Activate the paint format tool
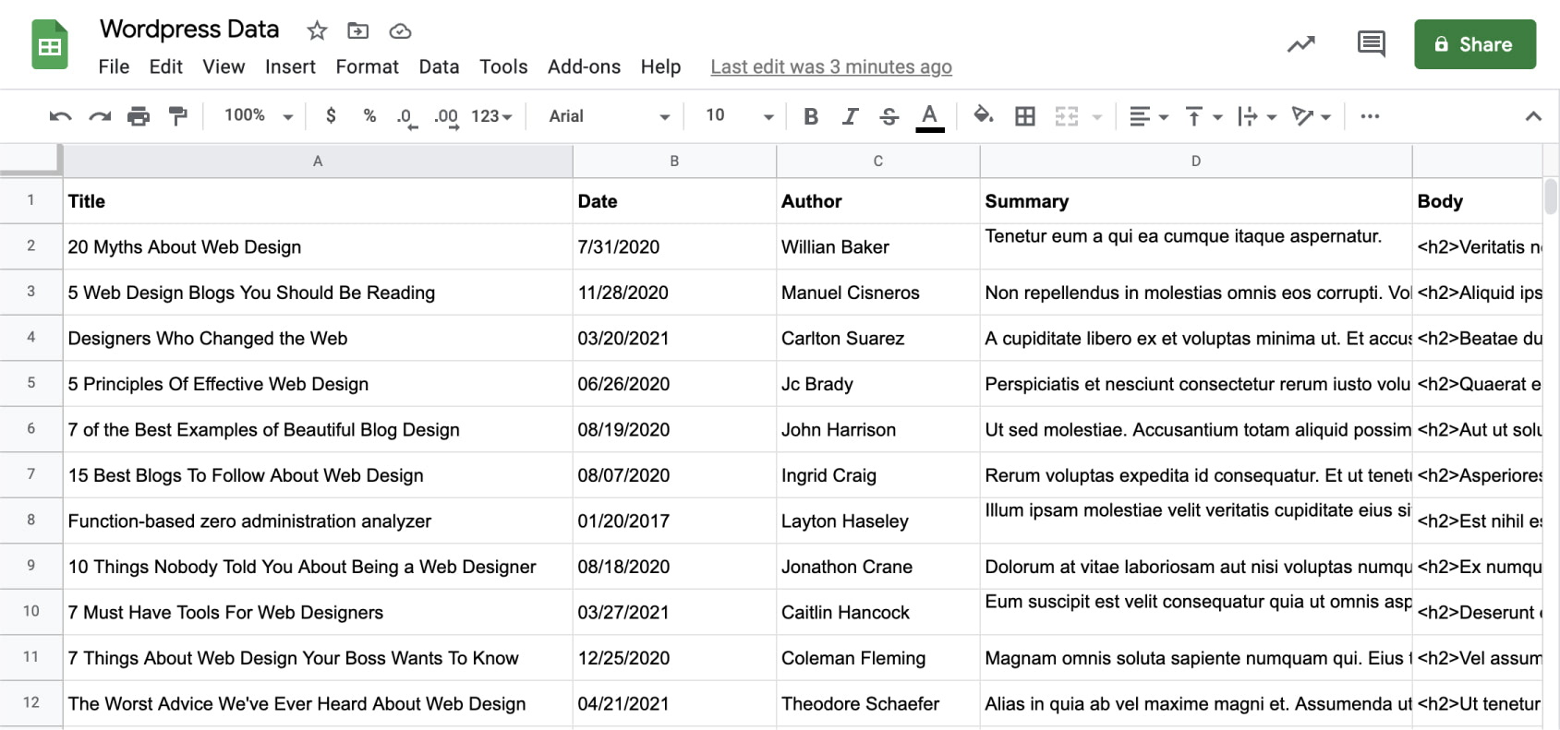Screen dimensions: 1560x730 pyautogui.click(x=177, y=116)
